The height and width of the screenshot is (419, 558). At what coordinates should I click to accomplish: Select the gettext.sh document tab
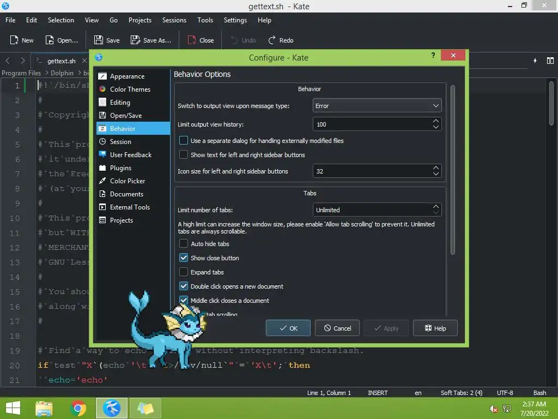[61, 61]
